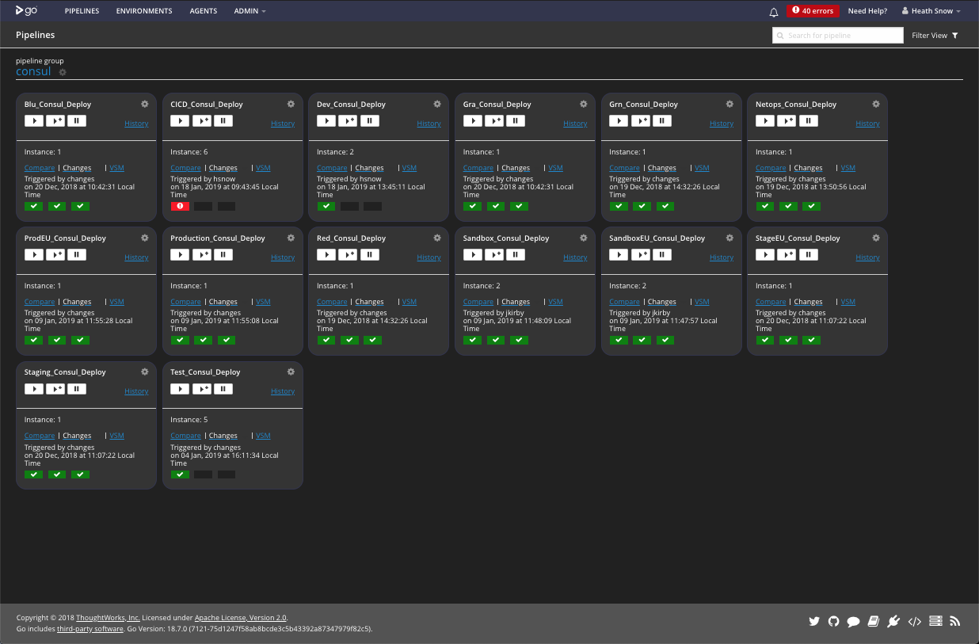
Task: Open the Twitter icon in the footer
Action: [x=813, y=622]
